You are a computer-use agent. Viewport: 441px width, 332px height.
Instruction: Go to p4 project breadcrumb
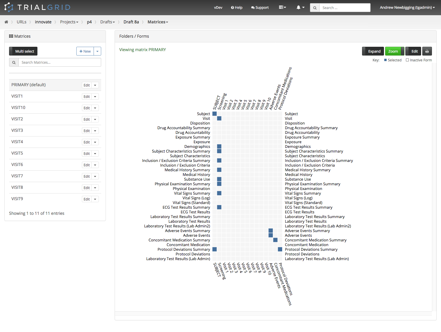pos(89,22)
